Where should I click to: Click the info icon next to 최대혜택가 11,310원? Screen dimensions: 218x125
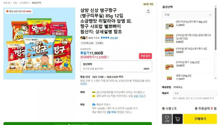[x=108, y=57]
